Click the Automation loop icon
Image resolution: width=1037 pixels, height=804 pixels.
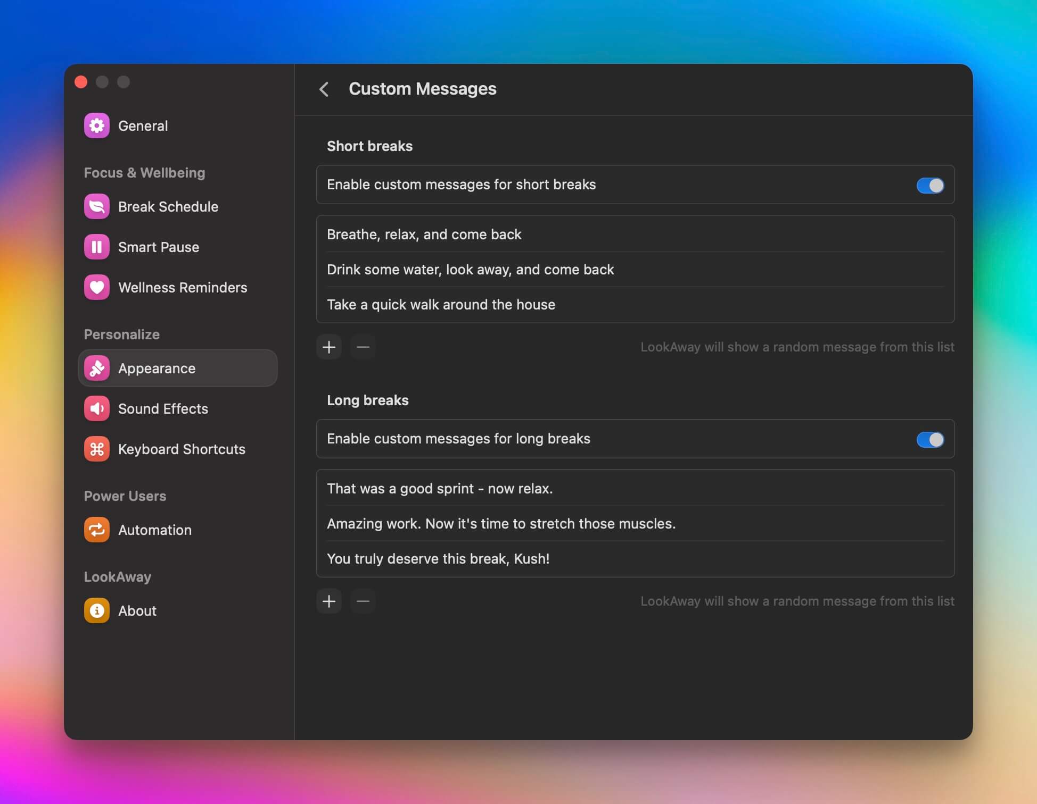click(97, 530)
